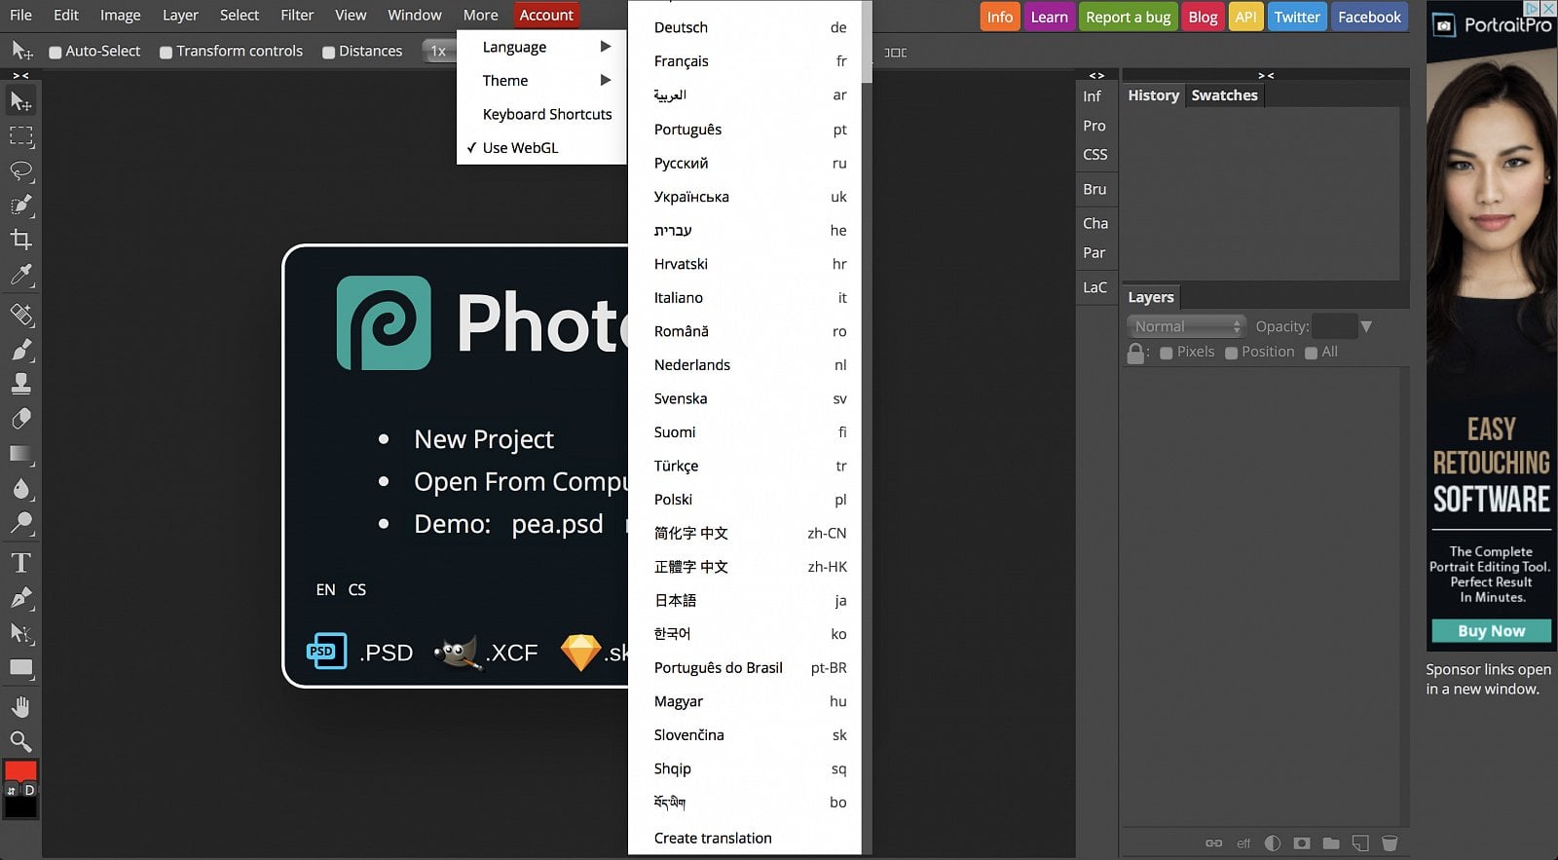Select the Zoom tool
This screenshot has height=860, width=1558.
[x=20, y=741]
